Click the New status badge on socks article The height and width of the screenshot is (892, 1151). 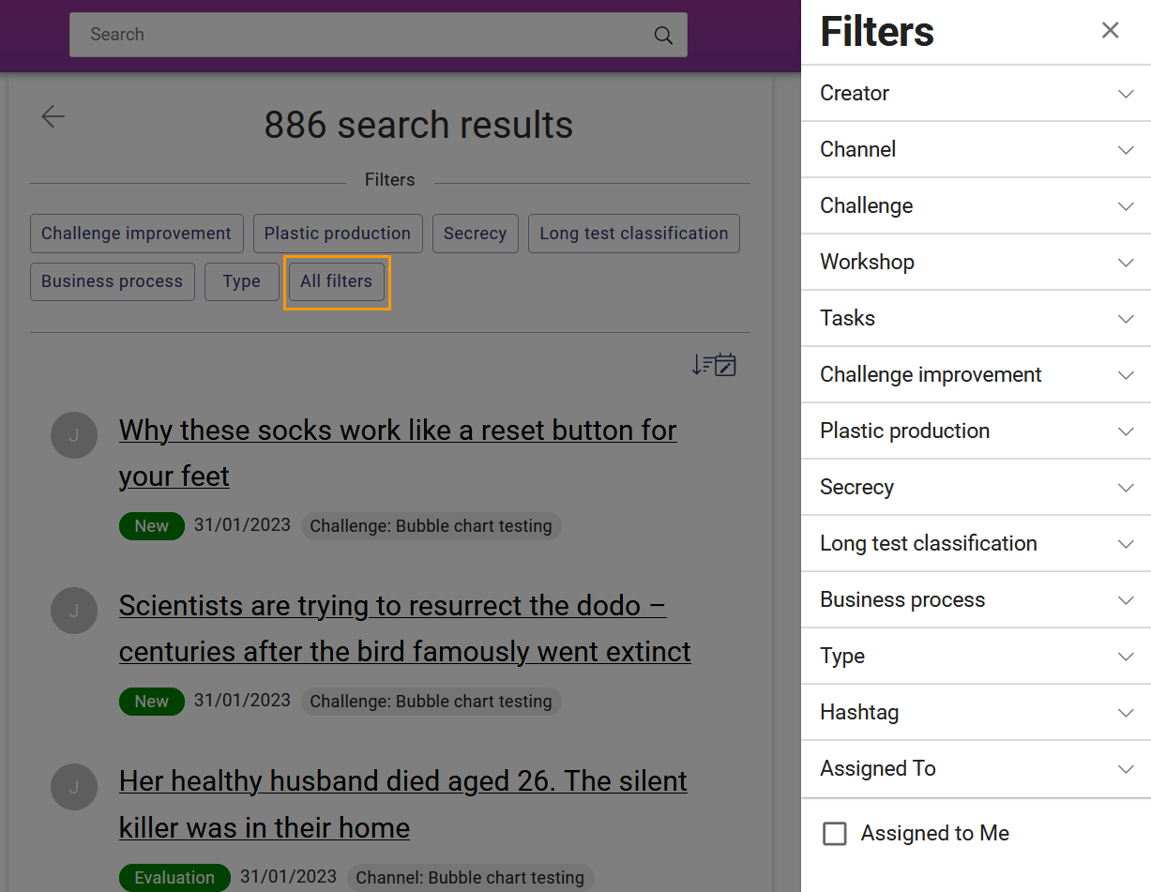click(151, 526)
